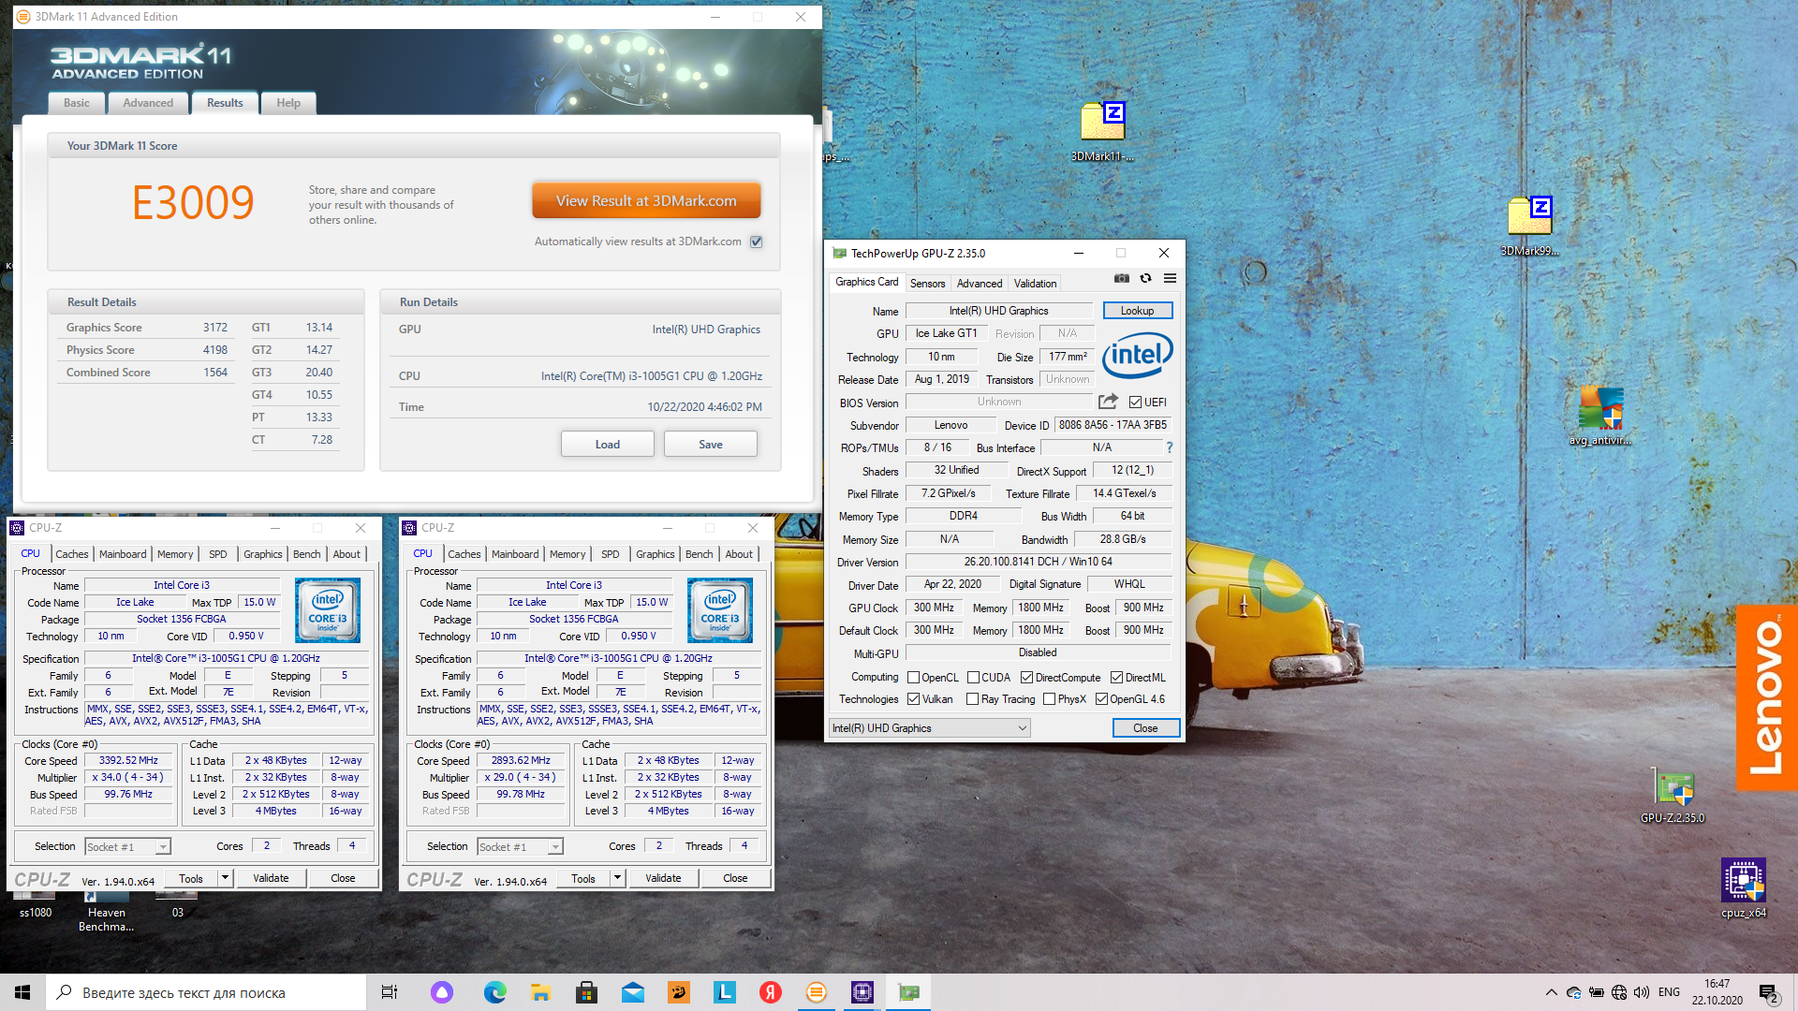
Task: Click the Intel Core i3 badge in left CPU-Z
Action: 327,610
